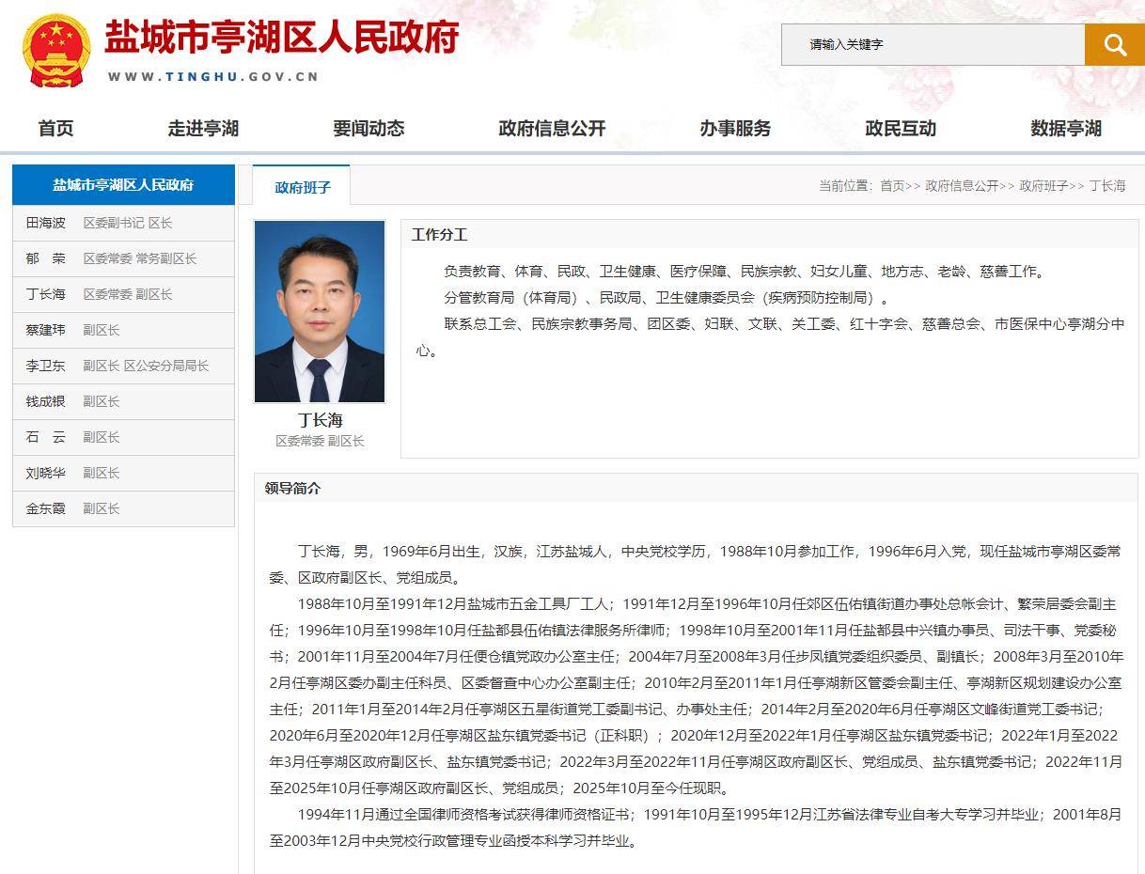
Task: Open the 首页 navigation menu
Action: pos(55,129)
